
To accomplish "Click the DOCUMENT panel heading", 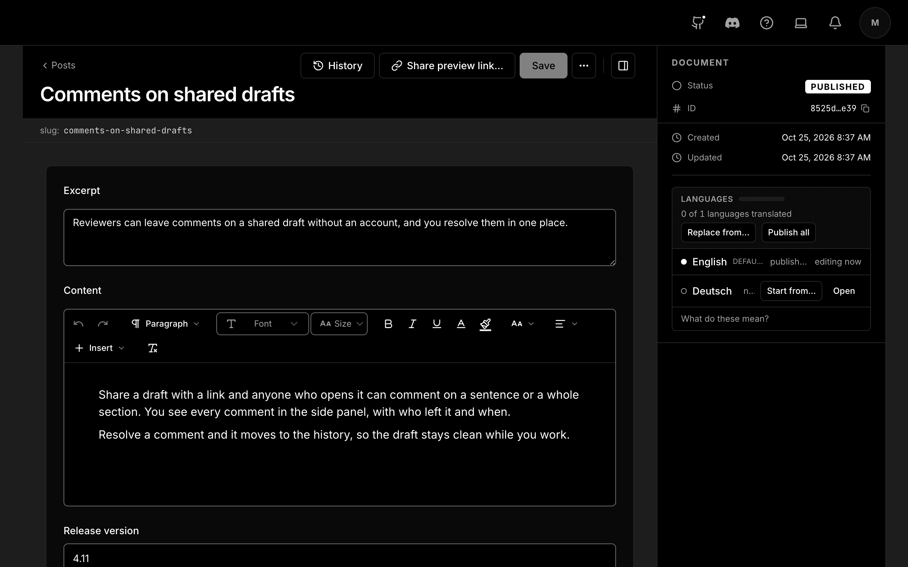I will point(700,63).
